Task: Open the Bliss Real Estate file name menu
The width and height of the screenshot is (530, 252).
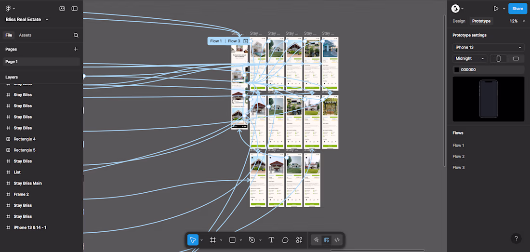Action: pyautogui.click(x=27, y=20)
